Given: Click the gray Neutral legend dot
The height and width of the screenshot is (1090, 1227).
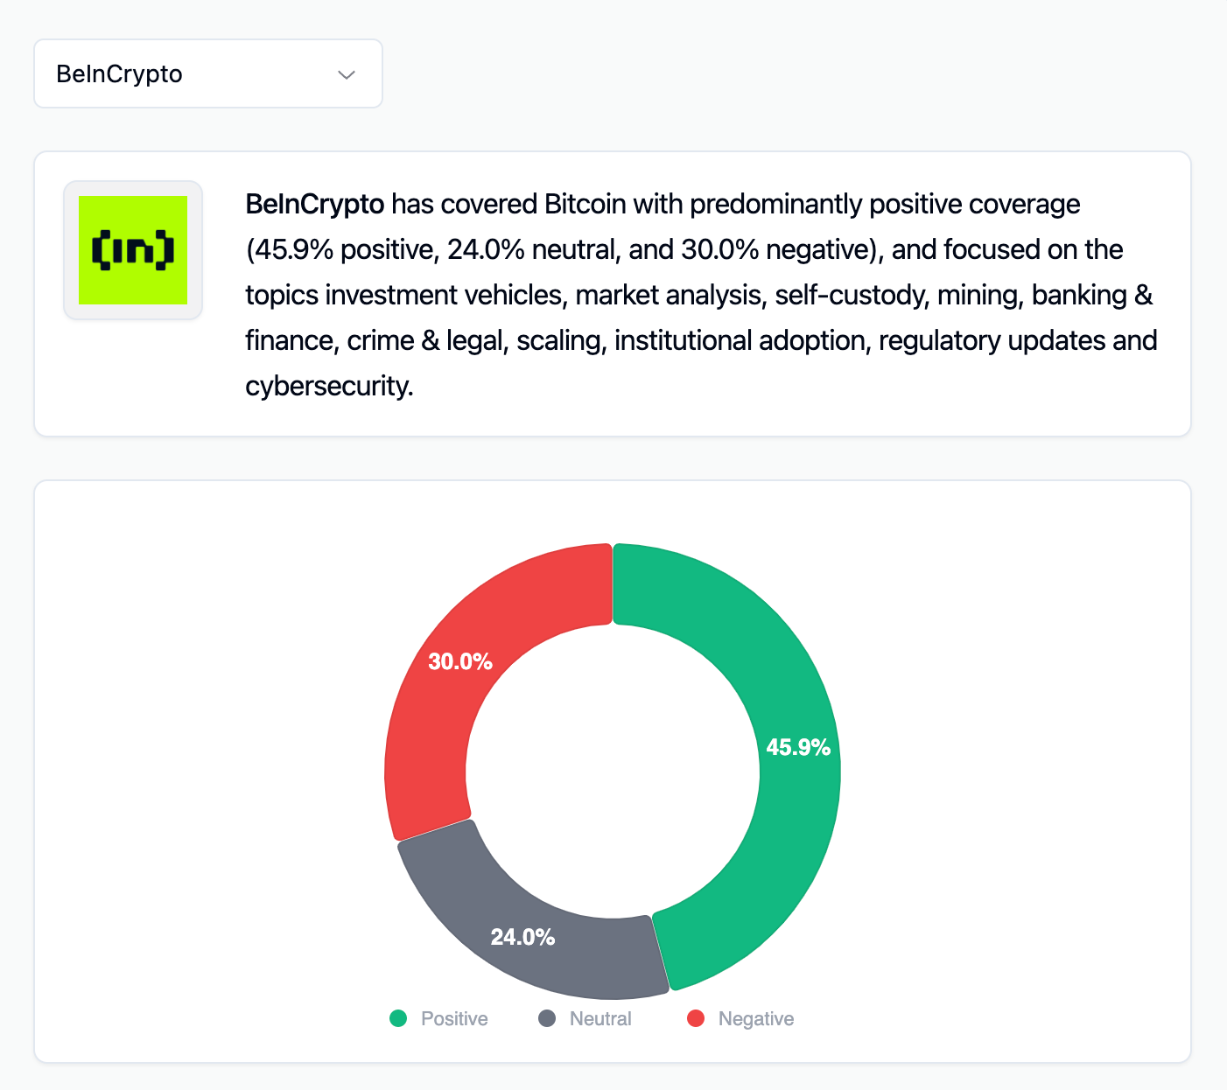Looking at the screenshot, I should pos(547,1018).
